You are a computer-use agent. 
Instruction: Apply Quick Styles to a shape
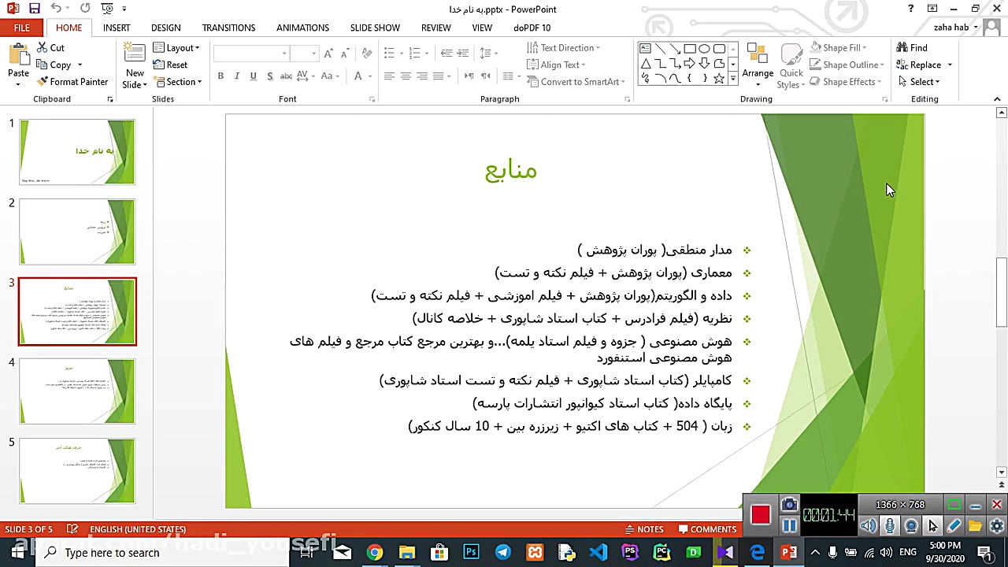(x=791, y=67)
